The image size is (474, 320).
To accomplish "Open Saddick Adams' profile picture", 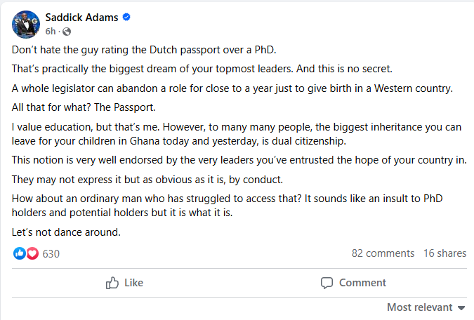I will tap(25, 24).
